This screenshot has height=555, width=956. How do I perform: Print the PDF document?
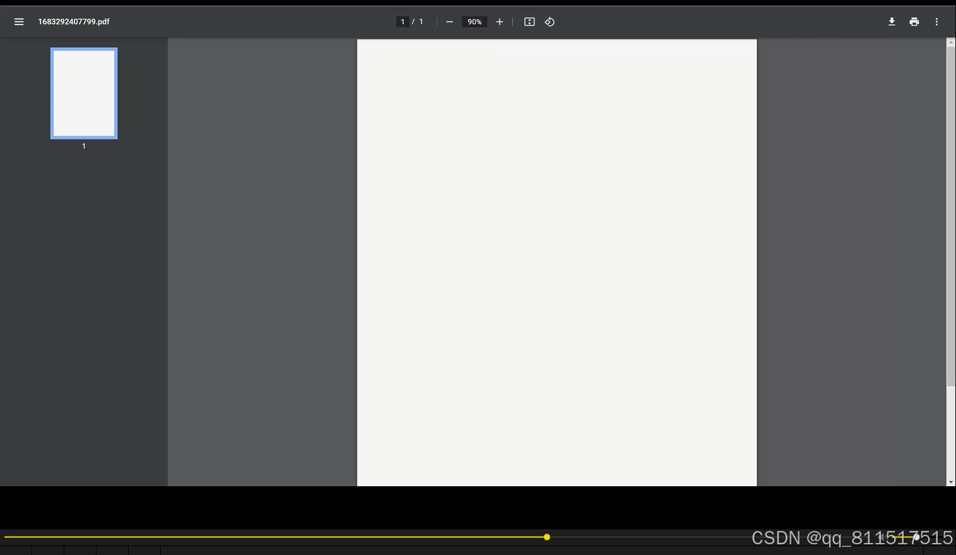(914, 22)
